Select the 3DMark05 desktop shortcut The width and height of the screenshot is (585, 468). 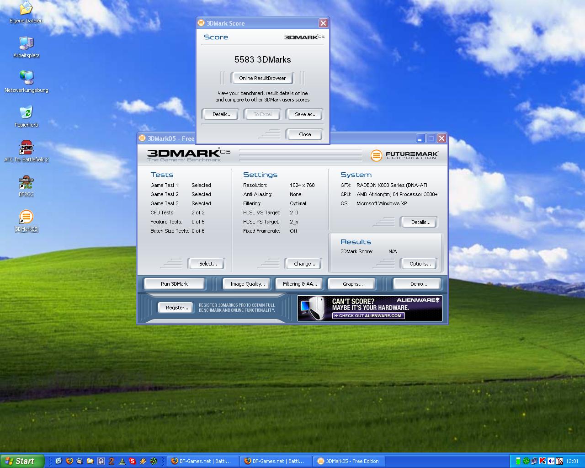point(26,221)
